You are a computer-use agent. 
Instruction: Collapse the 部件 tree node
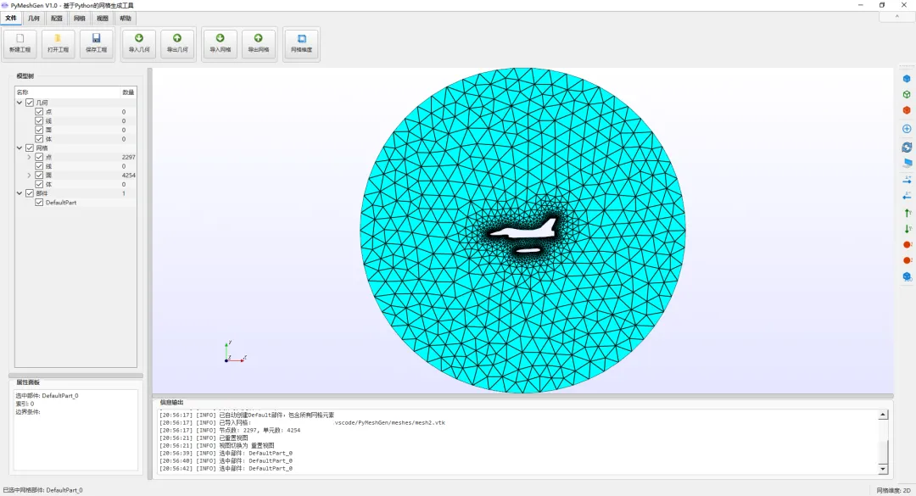click(20, 193)
